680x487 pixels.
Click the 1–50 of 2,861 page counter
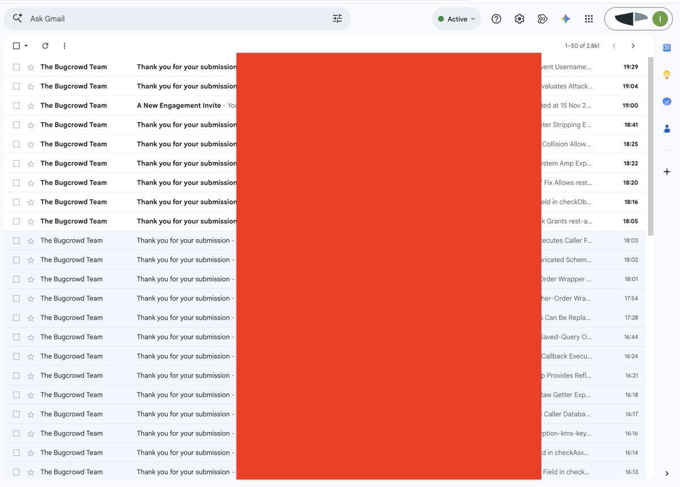pos(582,46)
